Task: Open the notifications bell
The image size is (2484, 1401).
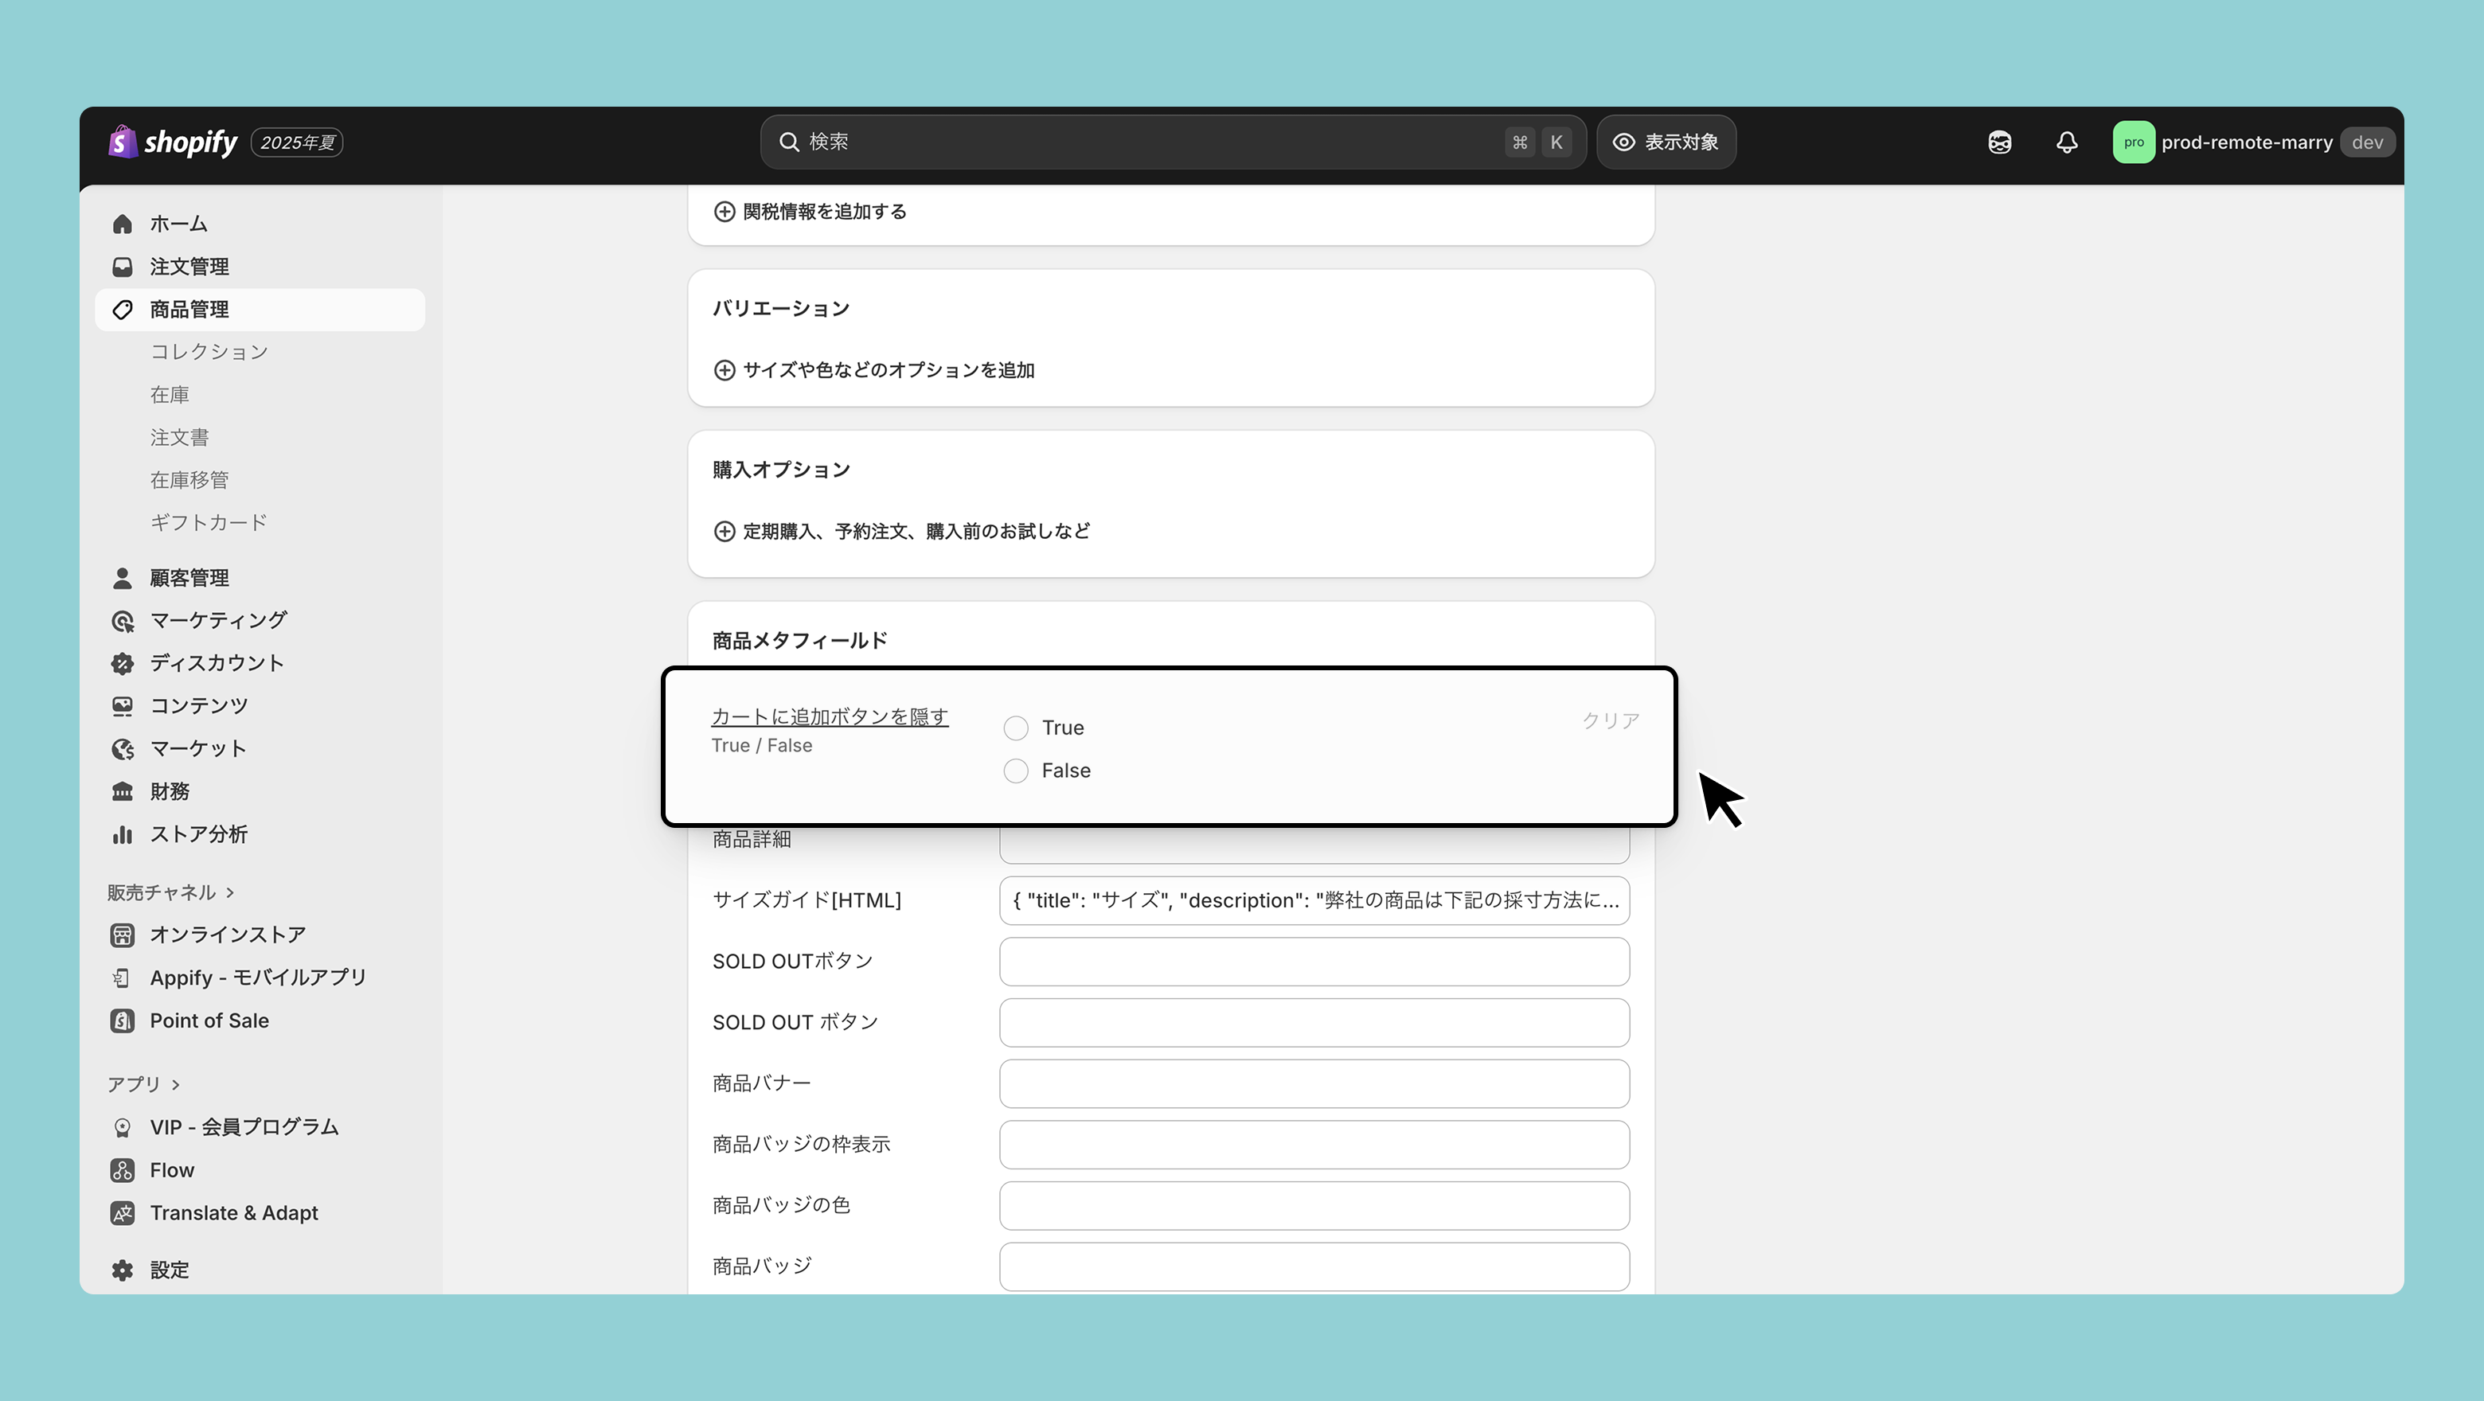Action: (x=2067, y=142)
